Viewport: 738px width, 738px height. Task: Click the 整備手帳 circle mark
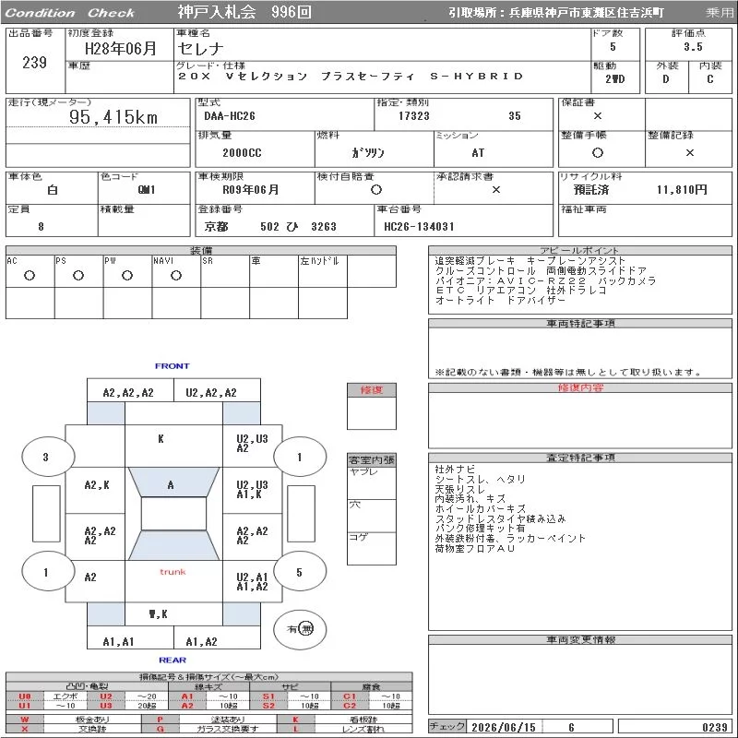(x=597, y=153)
